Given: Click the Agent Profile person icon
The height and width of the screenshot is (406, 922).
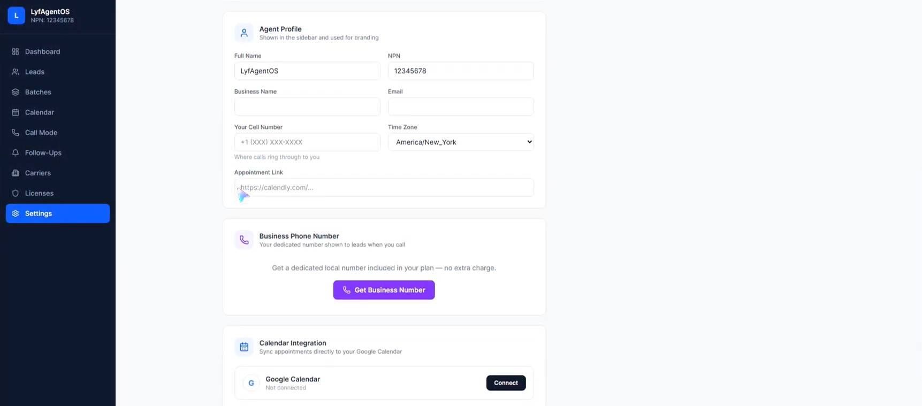Looking at the screenshot, I should [x=244, y=33].
